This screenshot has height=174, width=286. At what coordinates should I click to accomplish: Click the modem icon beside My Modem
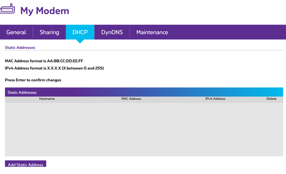(7, 9)
